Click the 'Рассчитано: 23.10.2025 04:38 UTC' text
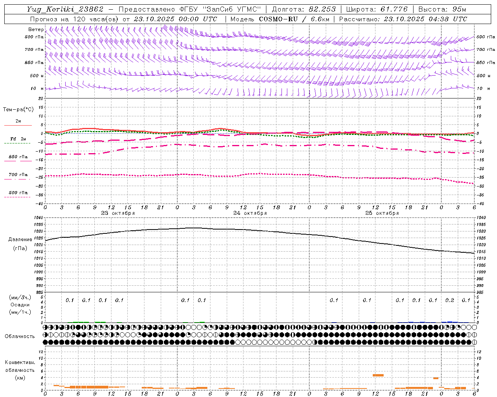This screenshot has width=497, height=397. [403, 19]
